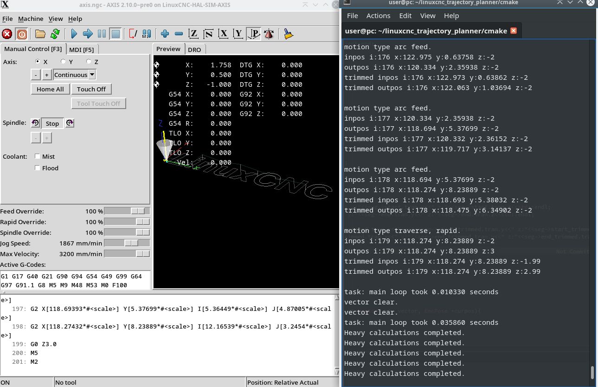Viewport: 598px width, 387px height.
Task: Open Machine menu
Action: tap(31, 19)
